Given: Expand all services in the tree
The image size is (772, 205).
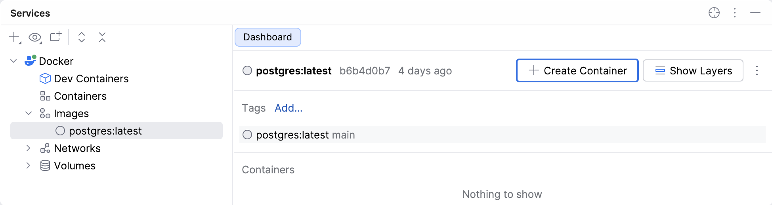Looking at the screenshot, I should point(82,37).
